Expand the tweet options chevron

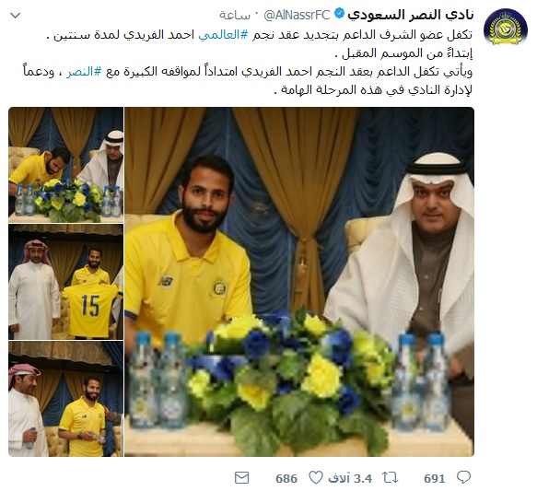pyautogui.click(x=16, y=16)
